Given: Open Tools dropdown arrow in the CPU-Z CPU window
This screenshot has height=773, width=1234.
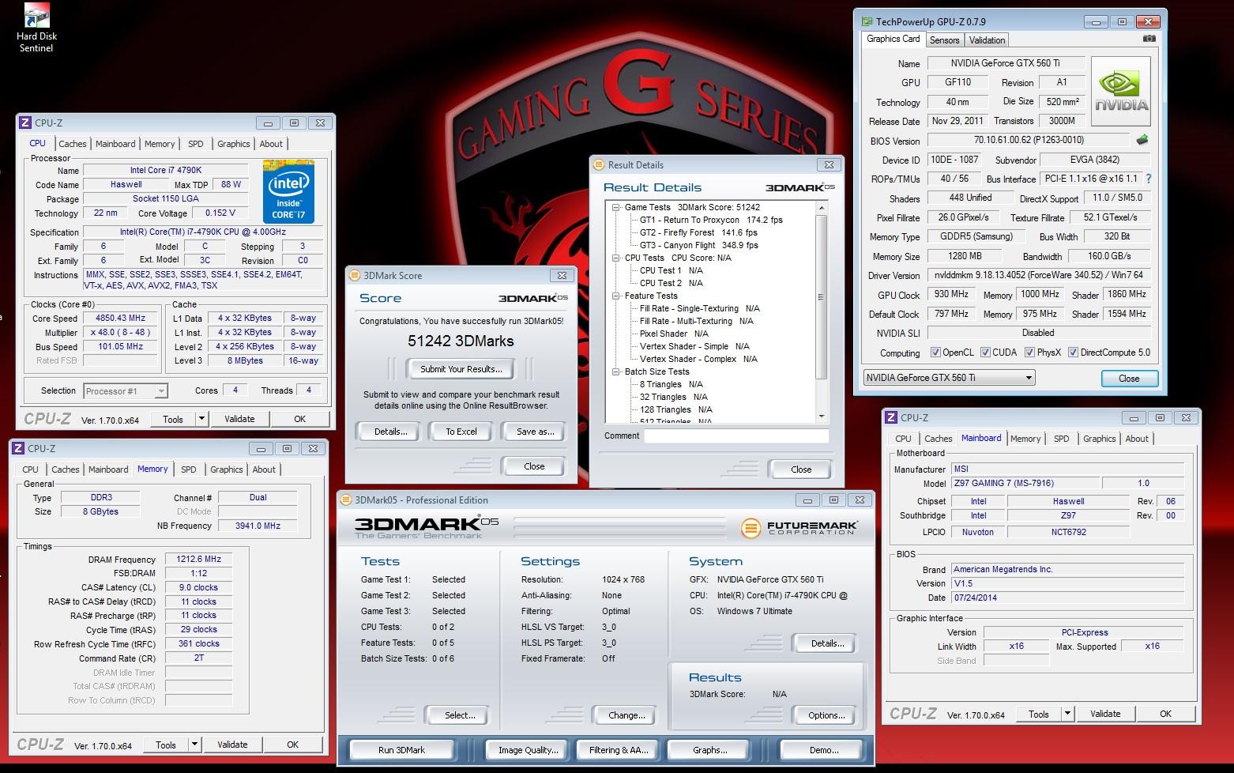Looking at the screenshot, I should [201, 419].
